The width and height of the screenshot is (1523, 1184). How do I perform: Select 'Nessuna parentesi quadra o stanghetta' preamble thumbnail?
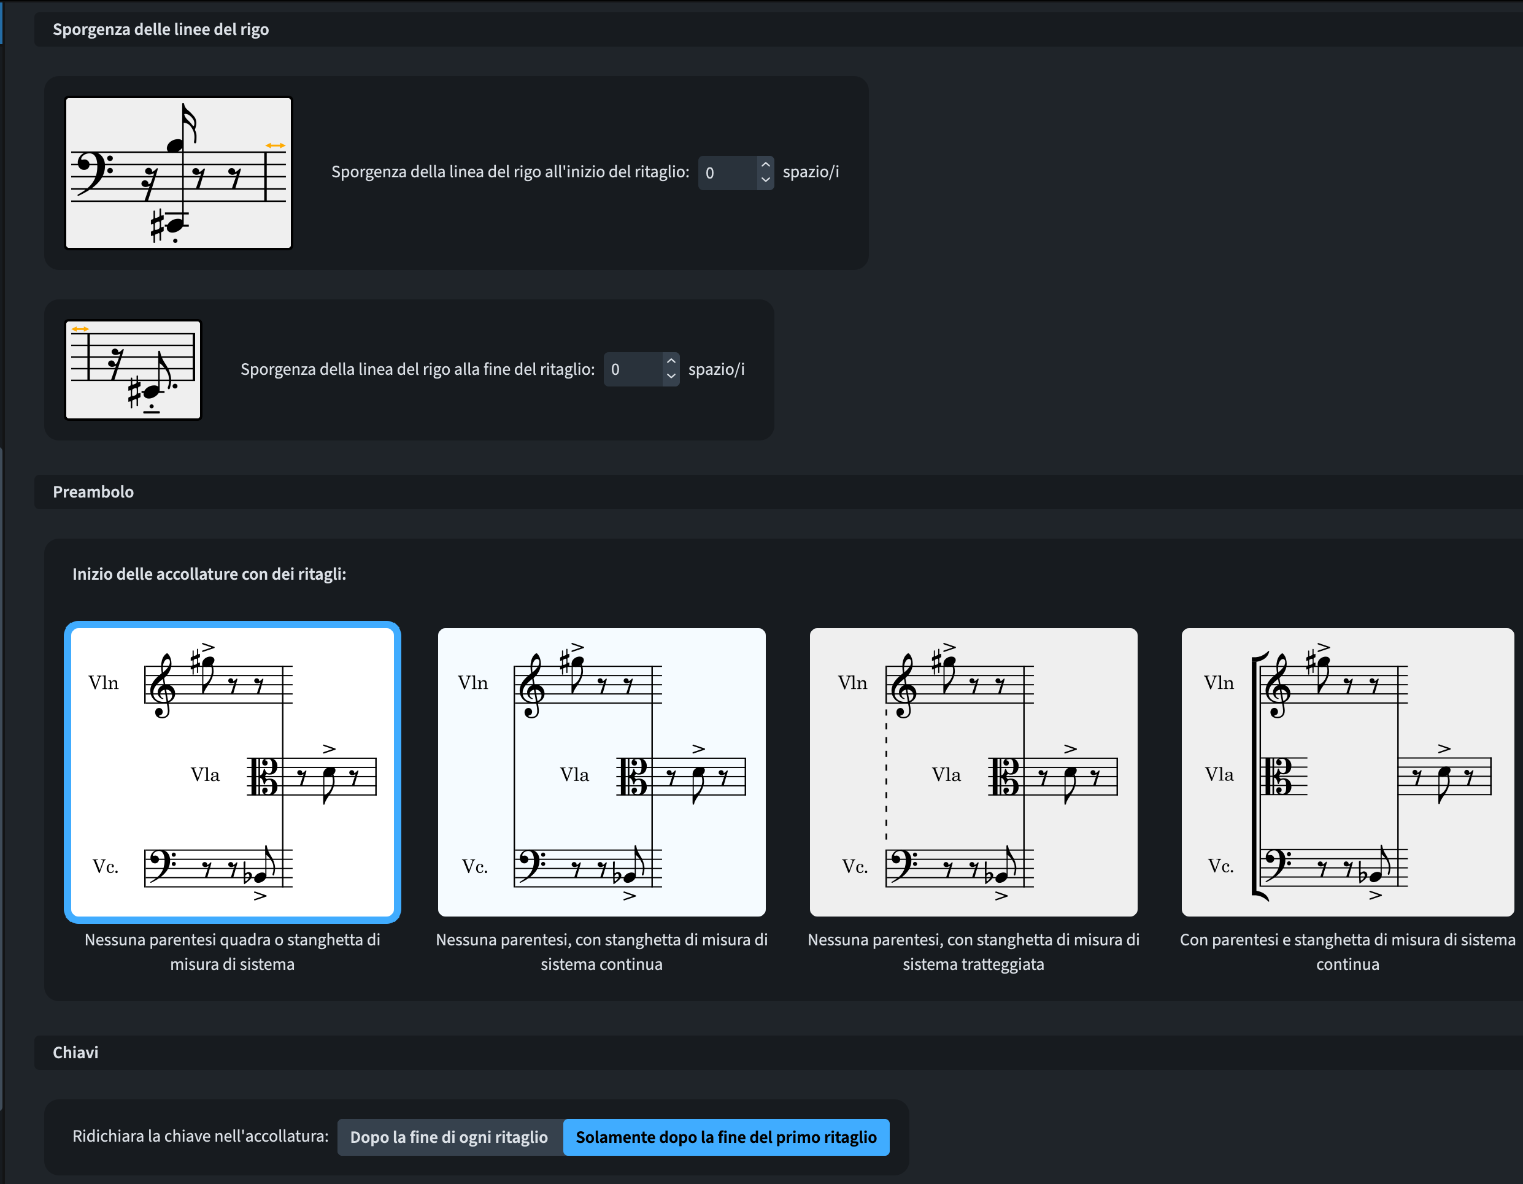[x=232, y=772]
